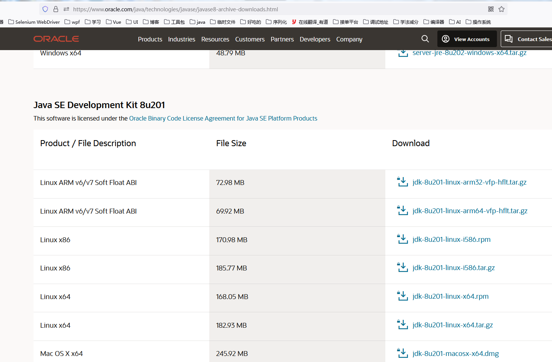This screenshot has height=362, width=552.
Task: Open the Oracle site search
Action: 425,39
